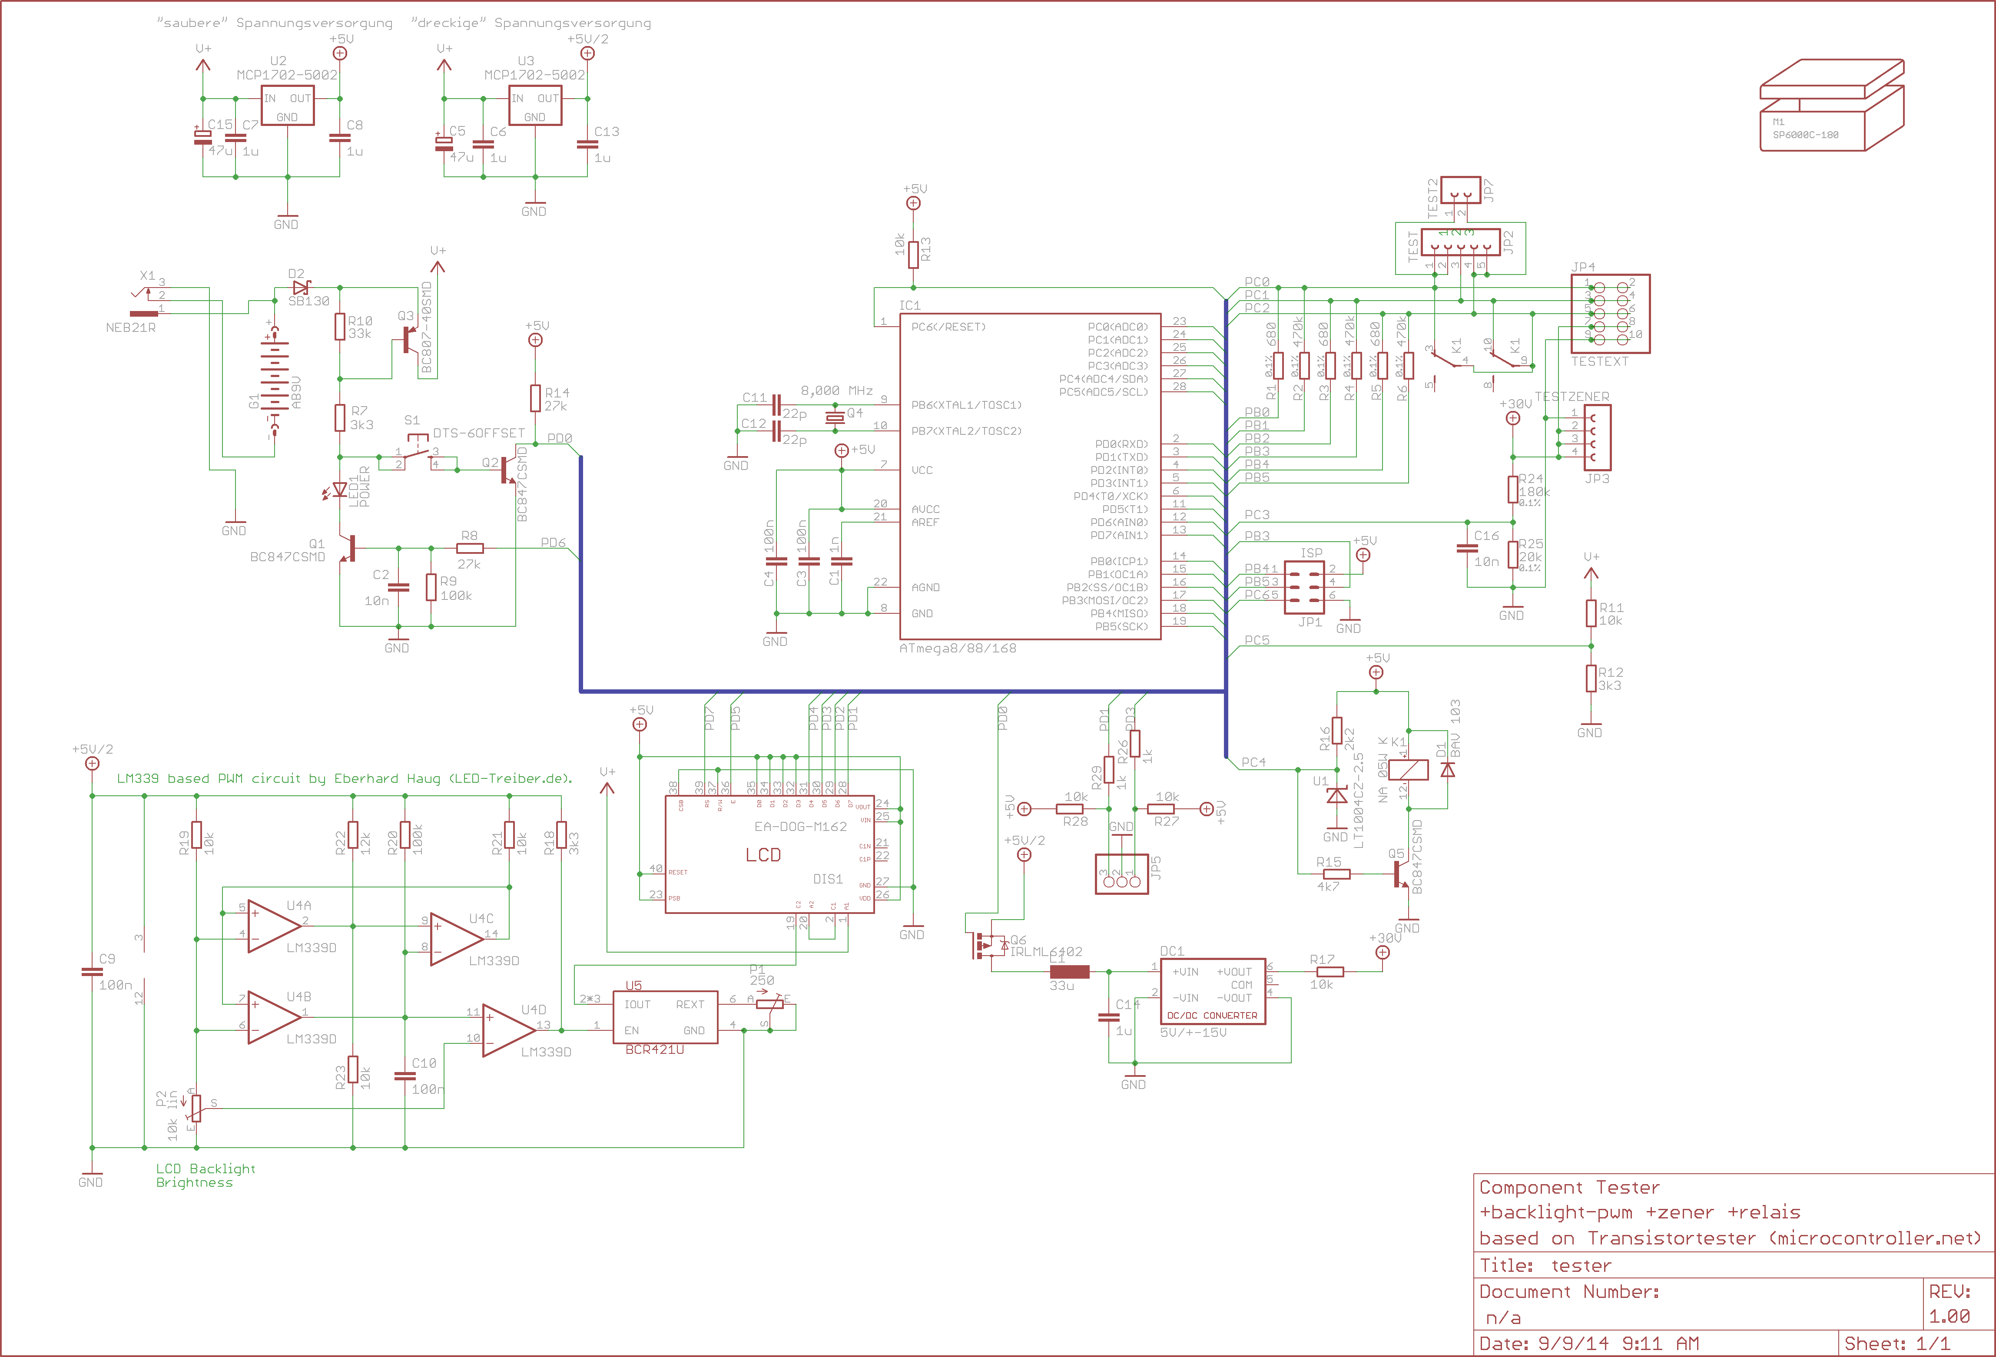Click the P1 250 trimmer potentiometer
This screenshot has height=1357, width=1996.
pos(769,1003)
